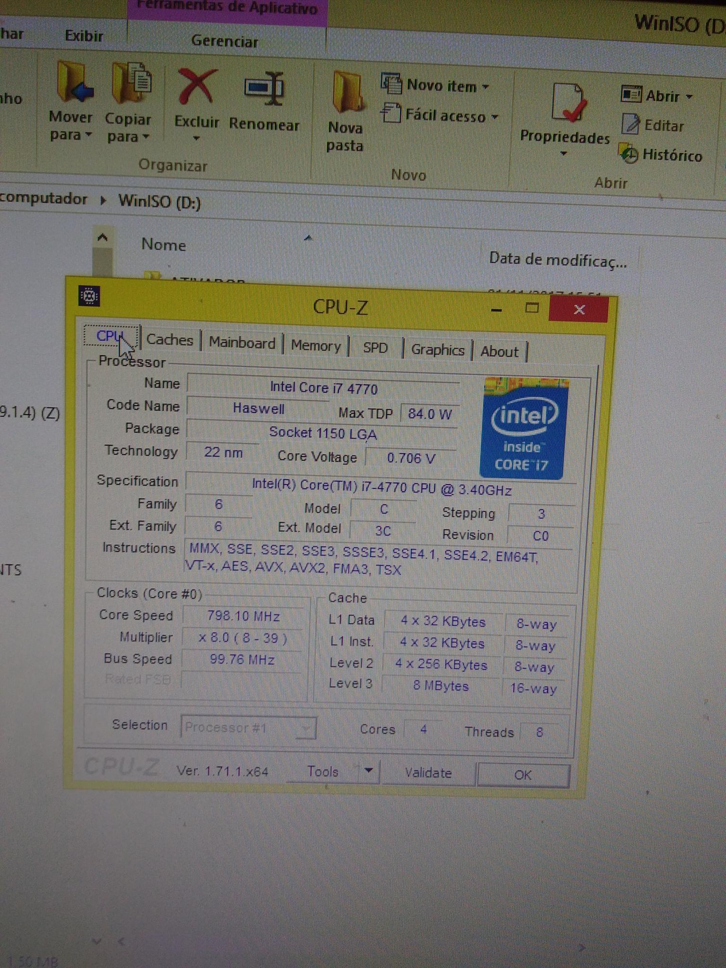Image resolution: width=726 pixels, height=968 pixels.
Task: Click the Package value 'Socket 1150 LGA'
Action: [322, 432]
